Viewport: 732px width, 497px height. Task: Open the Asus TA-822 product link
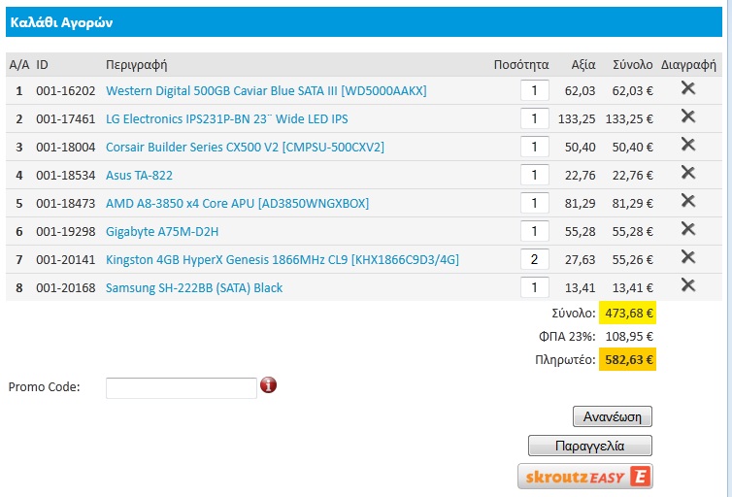(139, 175)
